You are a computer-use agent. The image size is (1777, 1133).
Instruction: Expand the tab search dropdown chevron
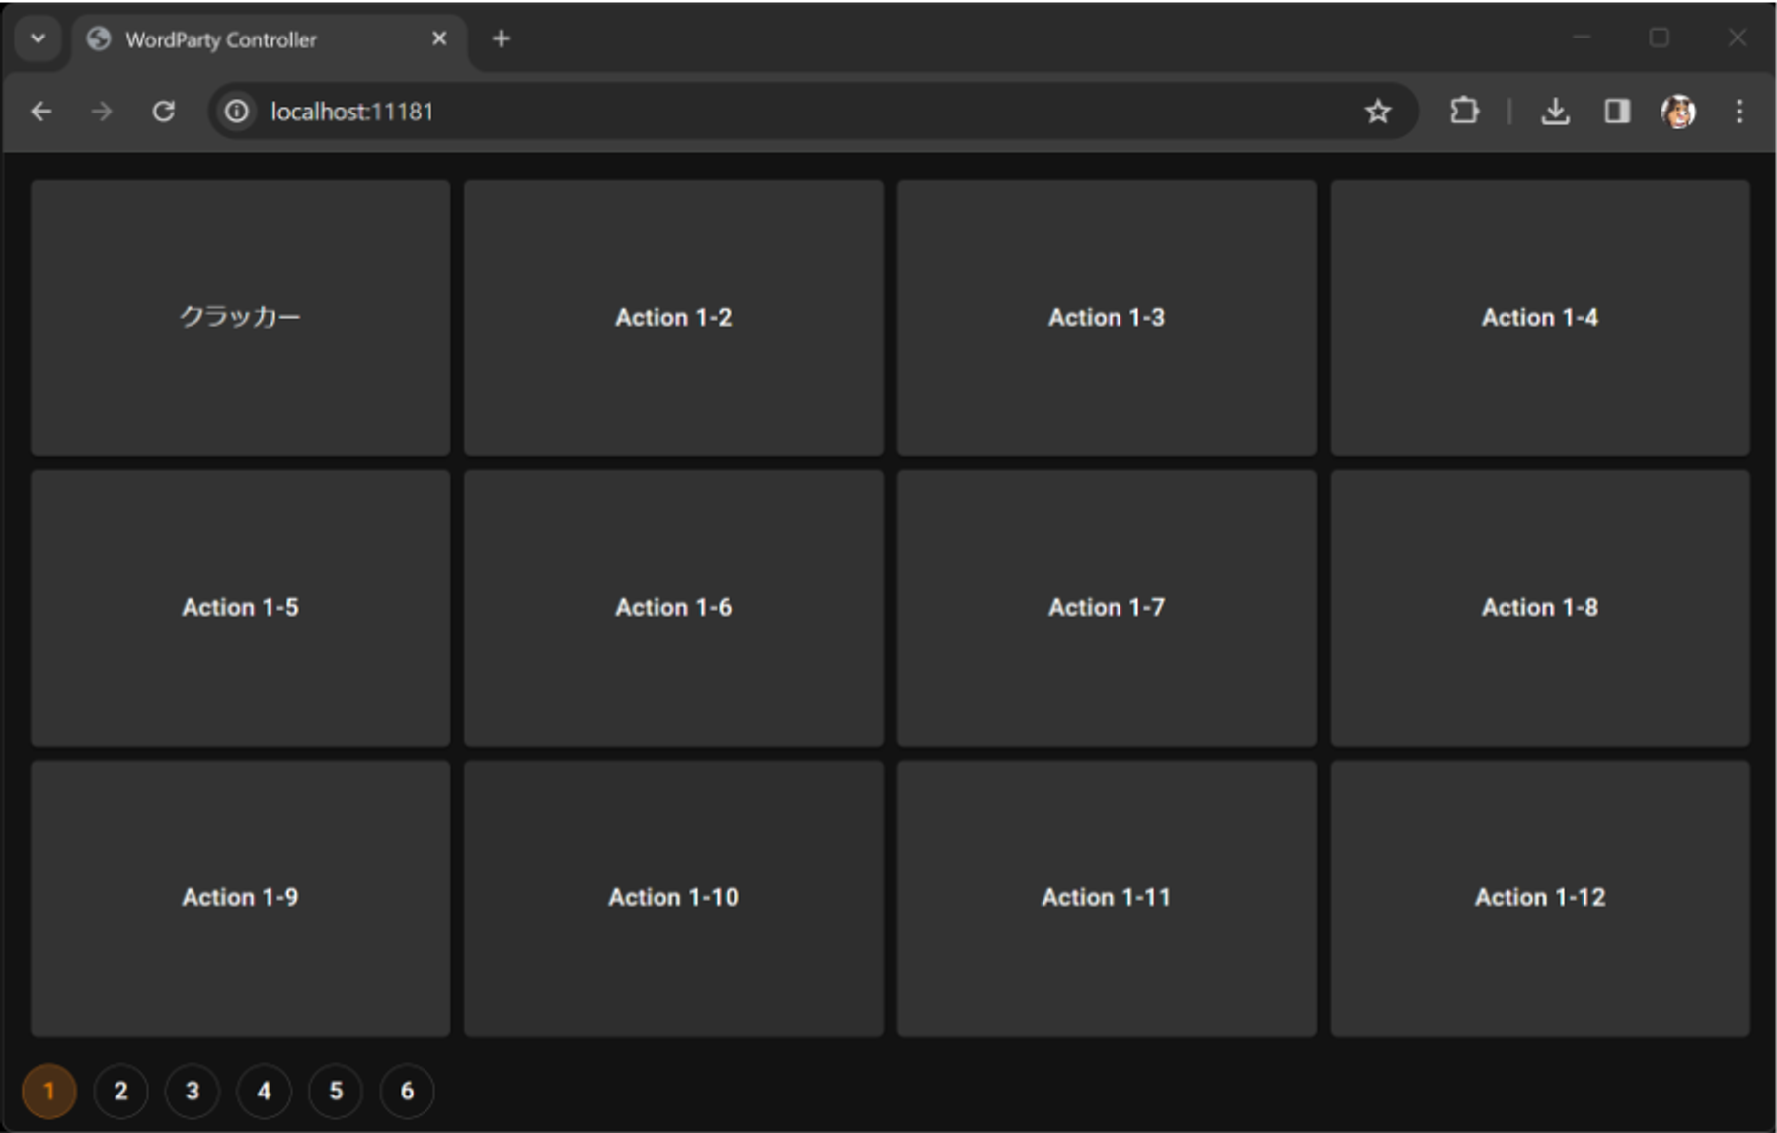click(x=39, y=39)
